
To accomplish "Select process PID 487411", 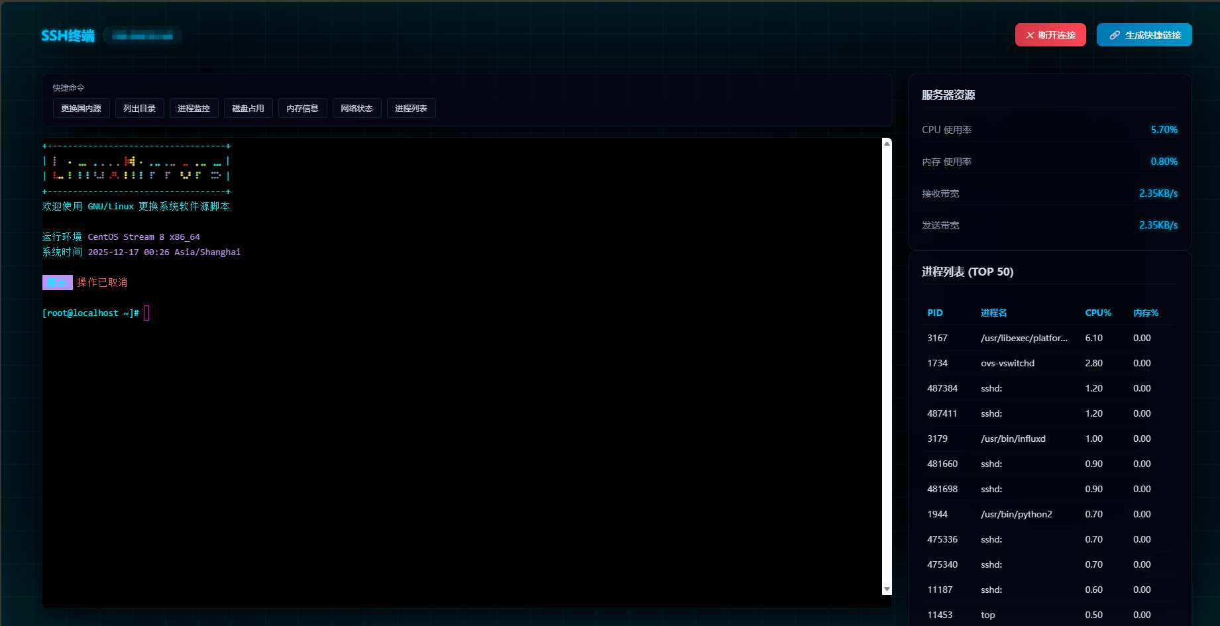I will [x=1050, y=413].
